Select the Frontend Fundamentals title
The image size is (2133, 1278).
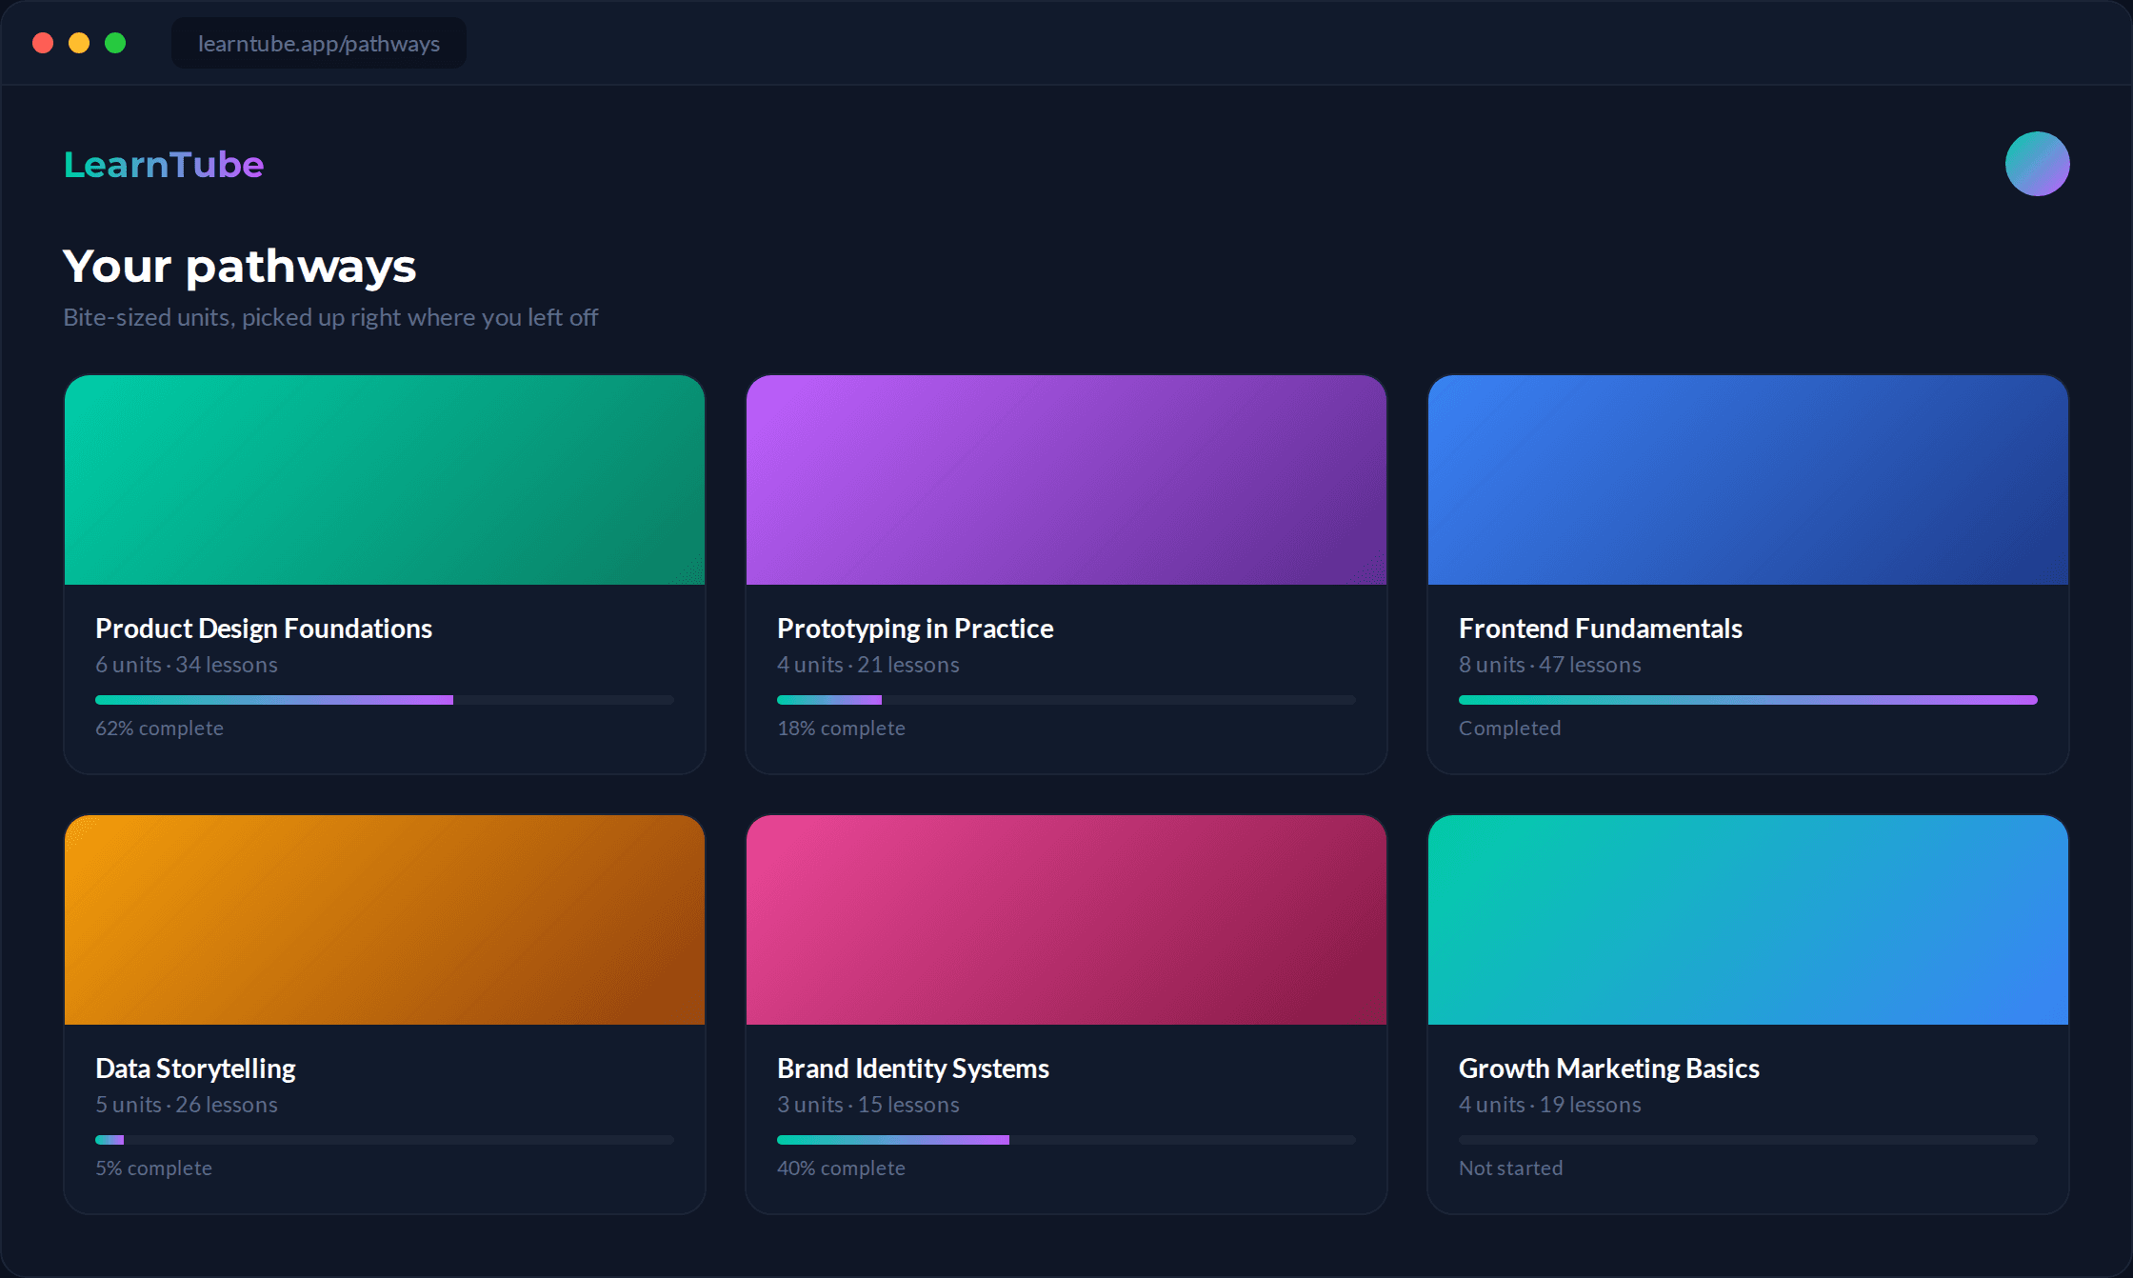(1601, 629)
